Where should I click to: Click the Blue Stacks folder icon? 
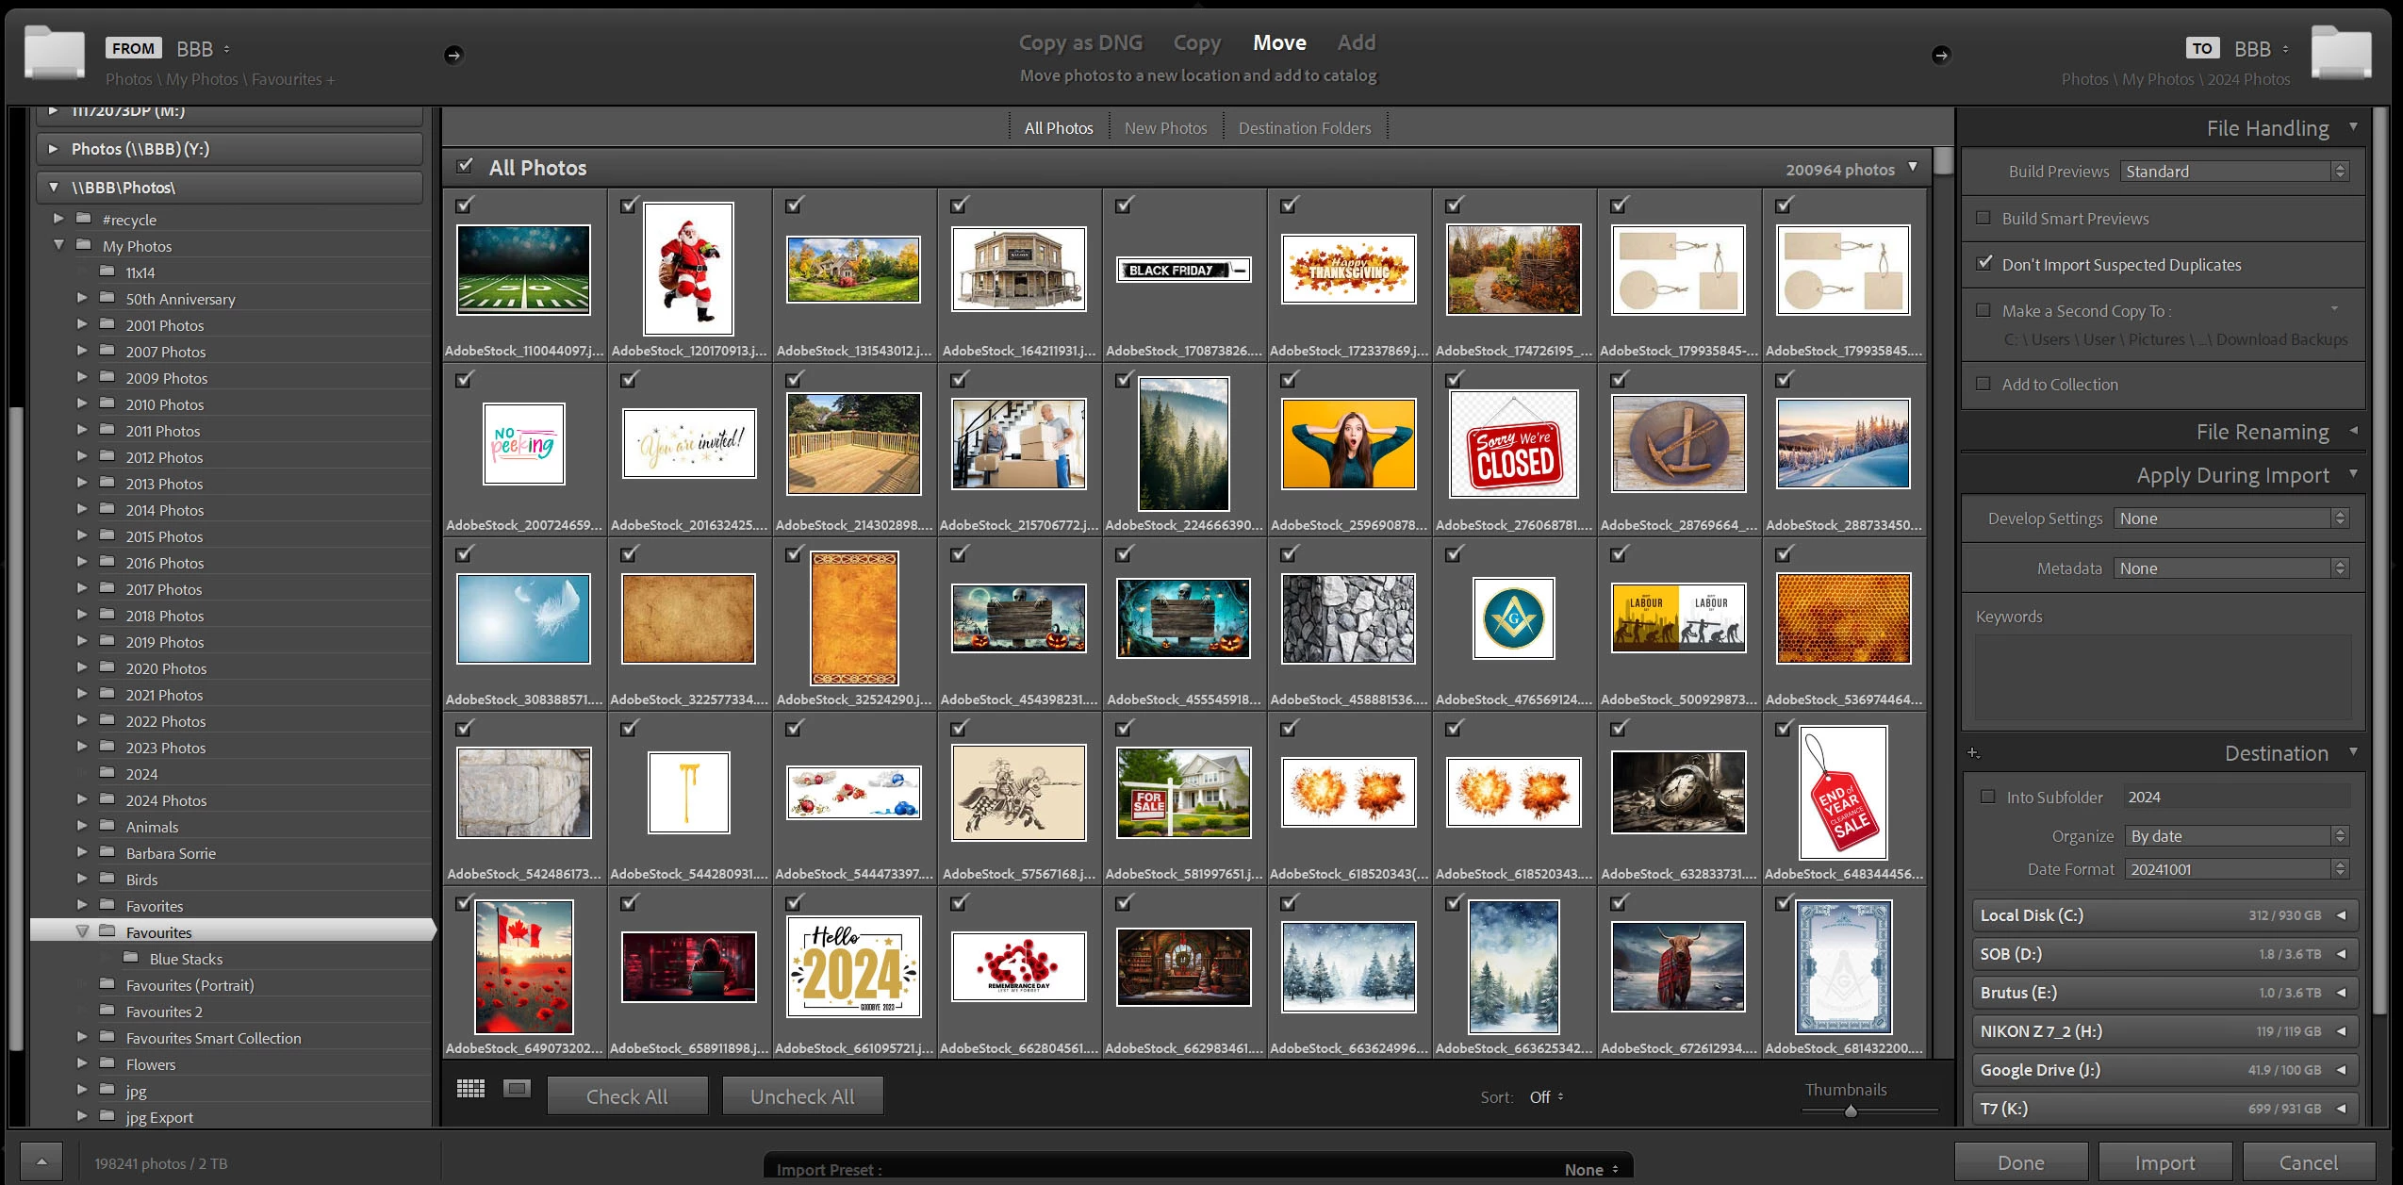click(x=131, y=959)
